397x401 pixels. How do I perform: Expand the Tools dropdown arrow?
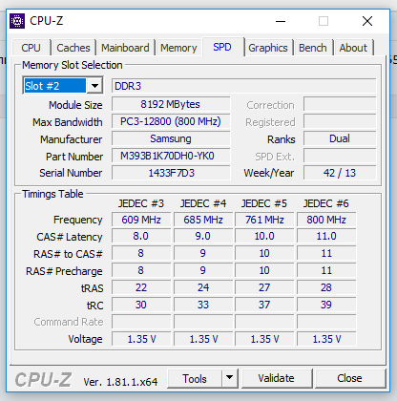point(229,378)
